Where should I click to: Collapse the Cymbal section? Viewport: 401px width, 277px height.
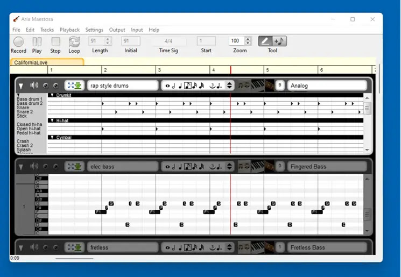click(x=52, y=137)
